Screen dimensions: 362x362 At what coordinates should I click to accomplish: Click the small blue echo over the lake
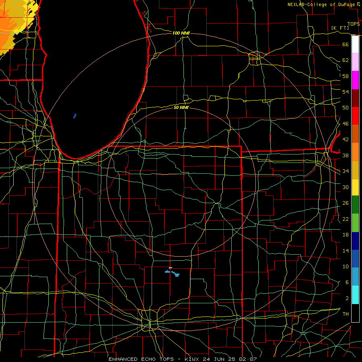point(75,116)
